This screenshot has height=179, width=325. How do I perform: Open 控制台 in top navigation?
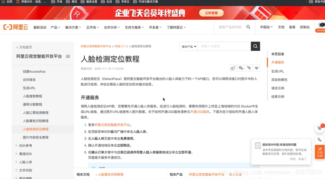[305, 27]
